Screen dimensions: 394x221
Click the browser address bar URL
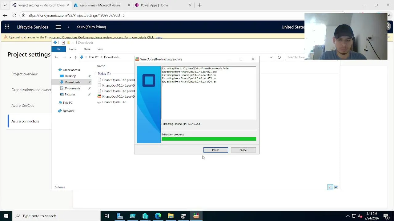click(x=76, y=15)
